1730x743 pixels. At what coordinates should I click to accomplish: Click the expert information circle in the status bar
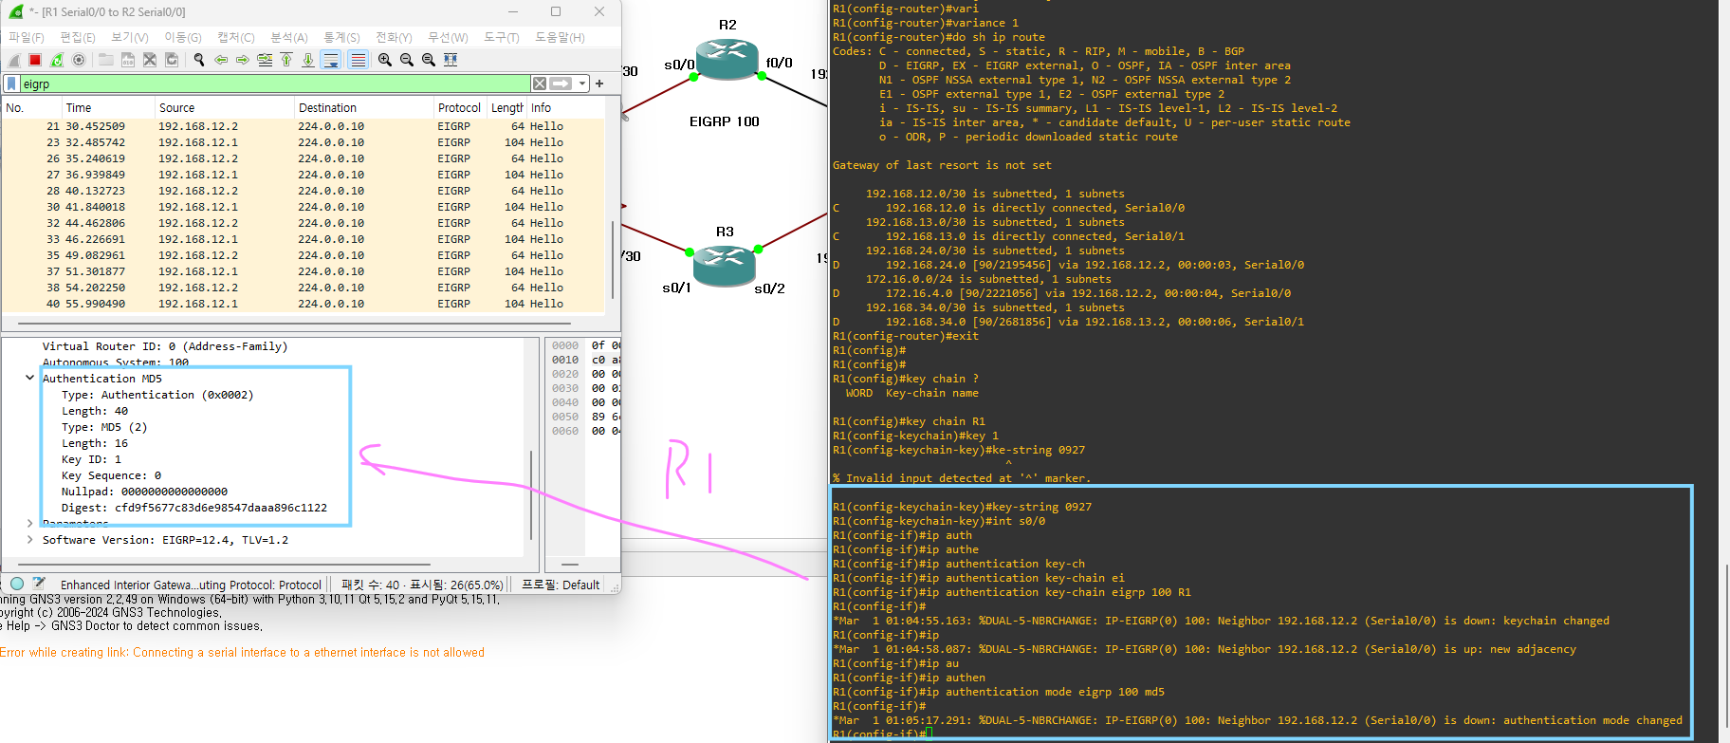[x=17, y=584]
